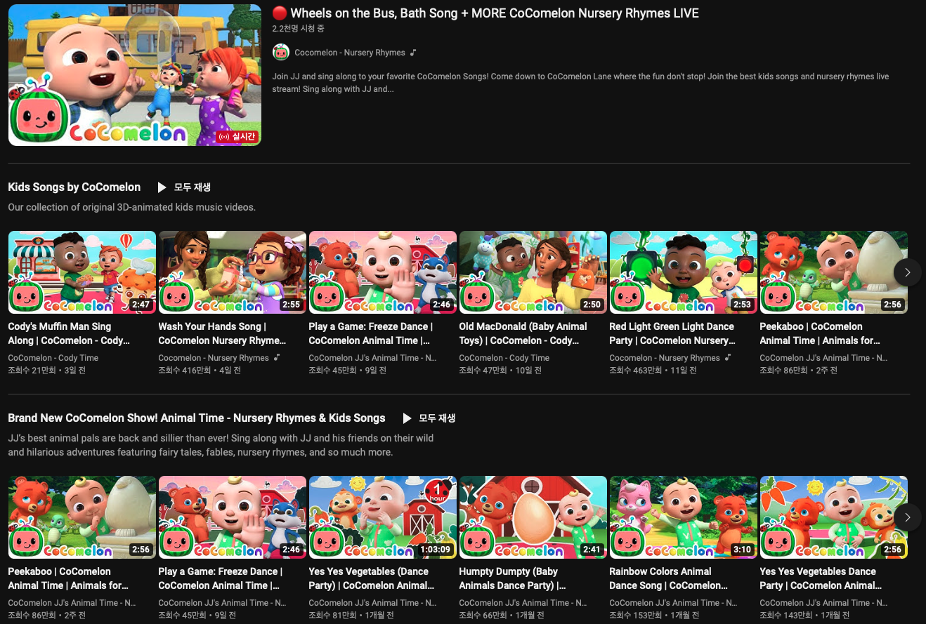
Task: Open Wheels on the Bus LIVE video title
Action: (x=485, y=13)
